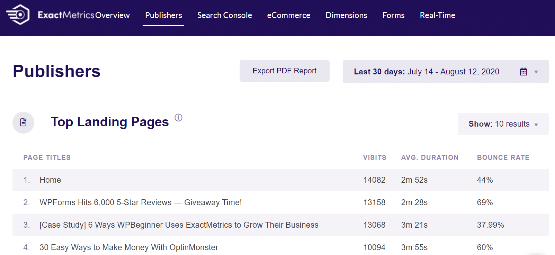Click the info icon beside Top Landing Pages

point(178,118)
